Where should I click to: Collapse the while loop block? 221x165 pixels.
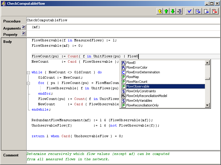[28, 73]
